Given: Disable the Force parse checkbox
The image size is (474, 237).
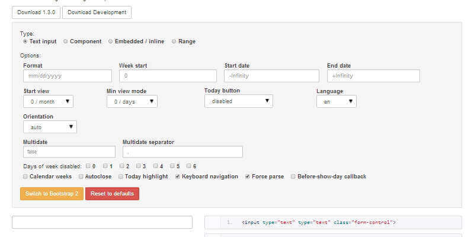Looking at the screenshot, I should coord(247,177).
